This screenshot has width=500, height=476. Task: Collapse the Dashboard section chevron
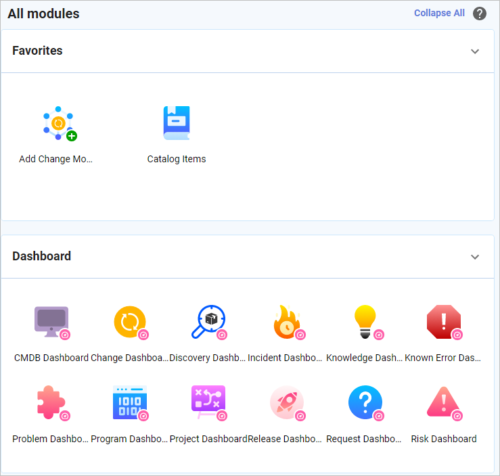pyautogui.click(x=475, y=257)
